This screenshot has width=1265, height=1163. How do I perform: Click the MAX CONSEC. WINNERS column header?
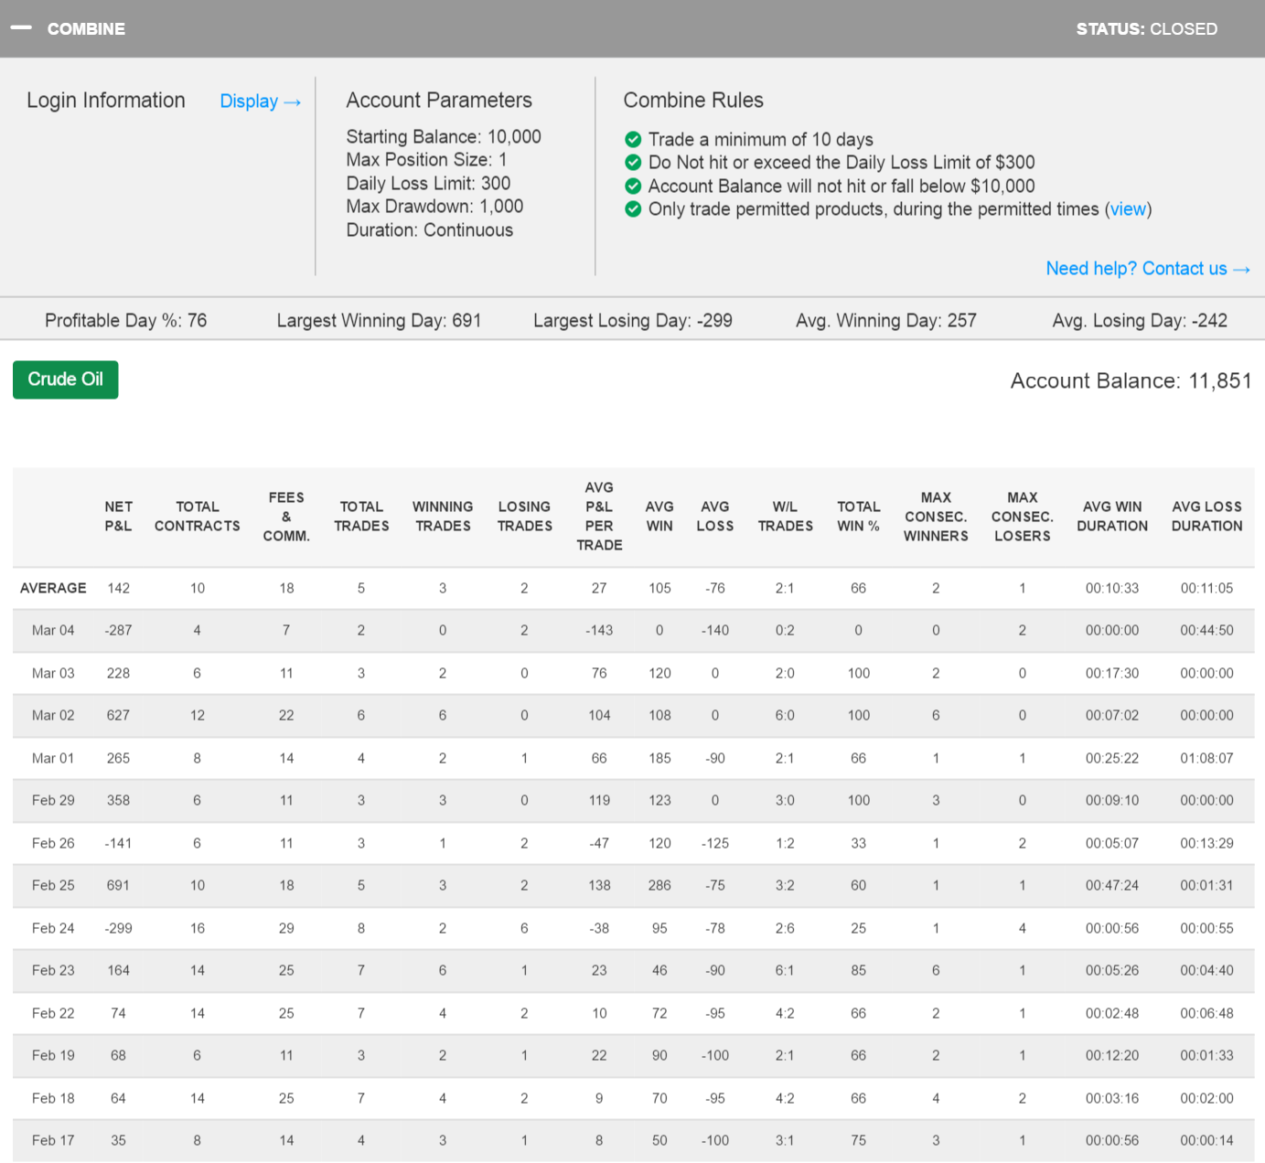(x=936, y=517)
